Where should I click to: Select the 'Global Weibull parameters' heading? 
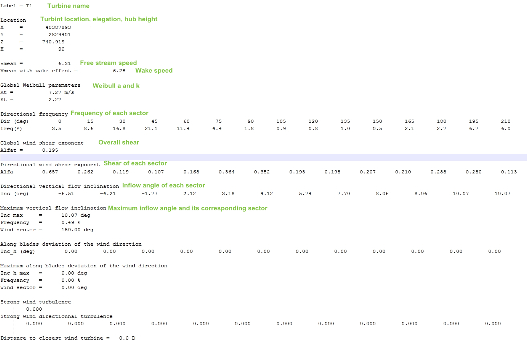tap(41, 85)
